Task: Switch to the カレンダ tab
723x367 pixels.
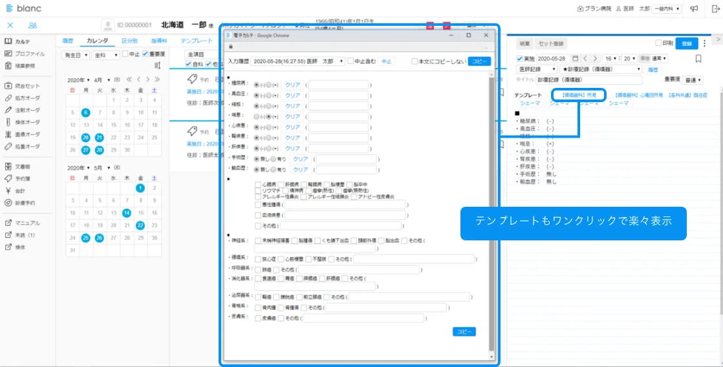Action: click(97, 41)
